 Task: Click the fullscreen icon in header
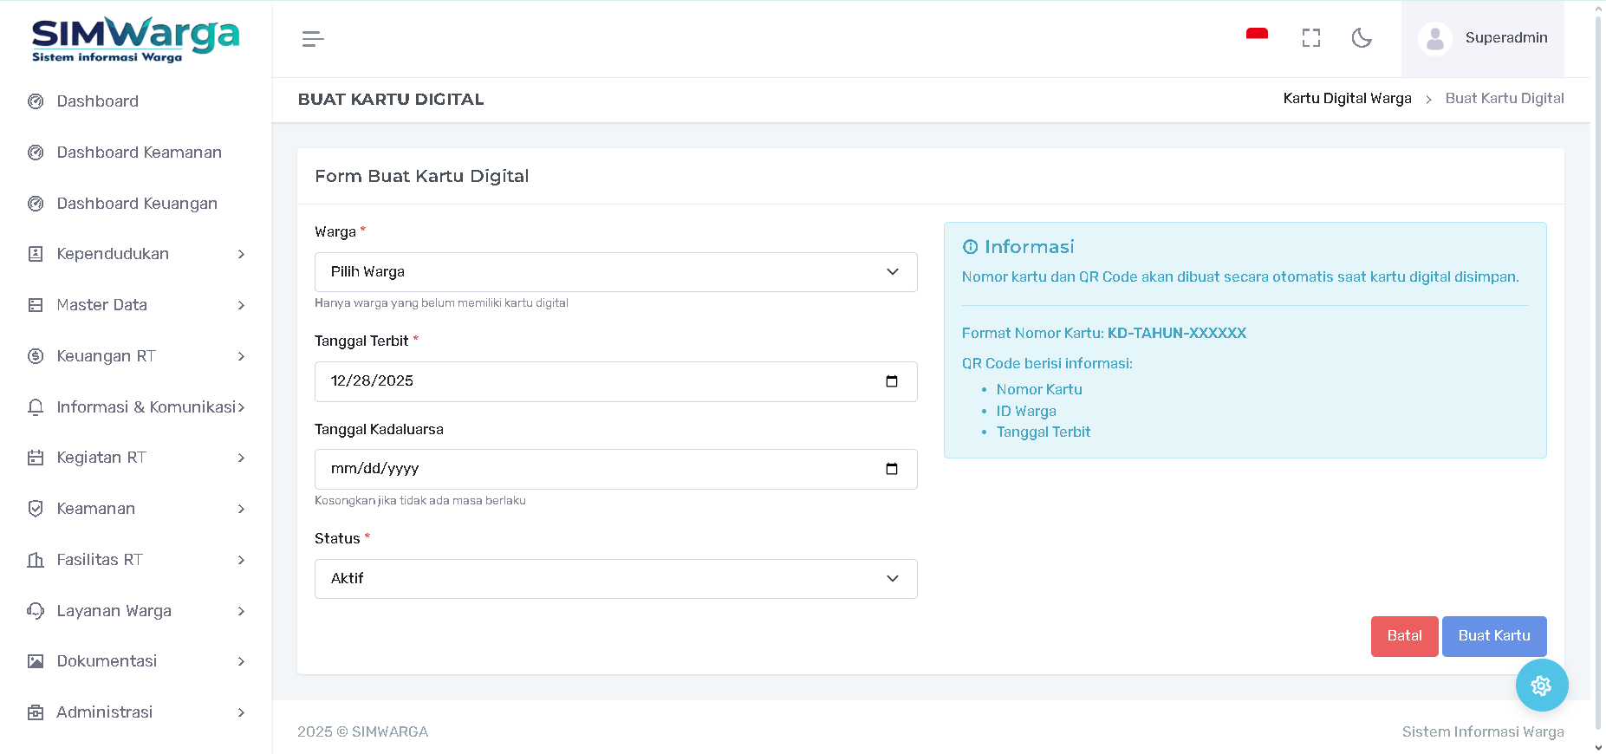pyautogui.click(x=1310, y=38)
